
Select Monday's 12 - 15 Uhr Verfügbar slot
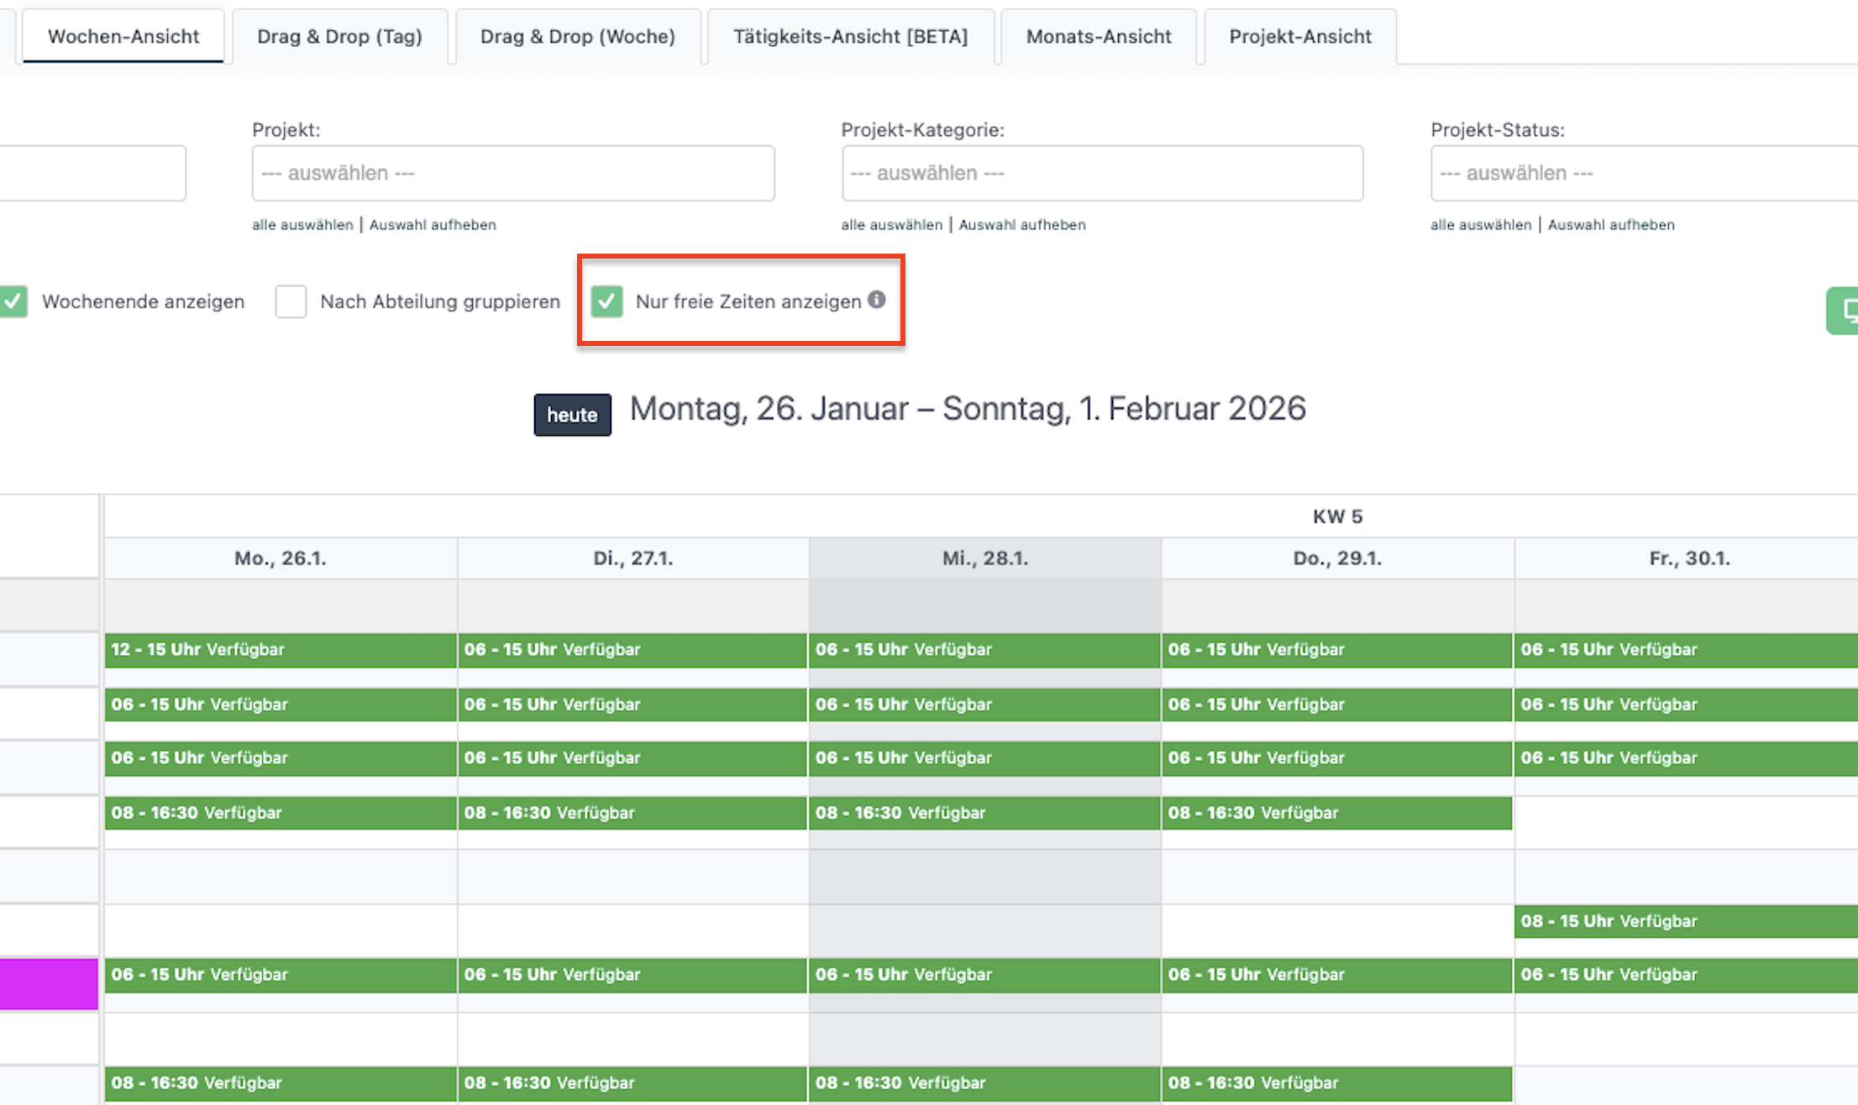(280, 650)
